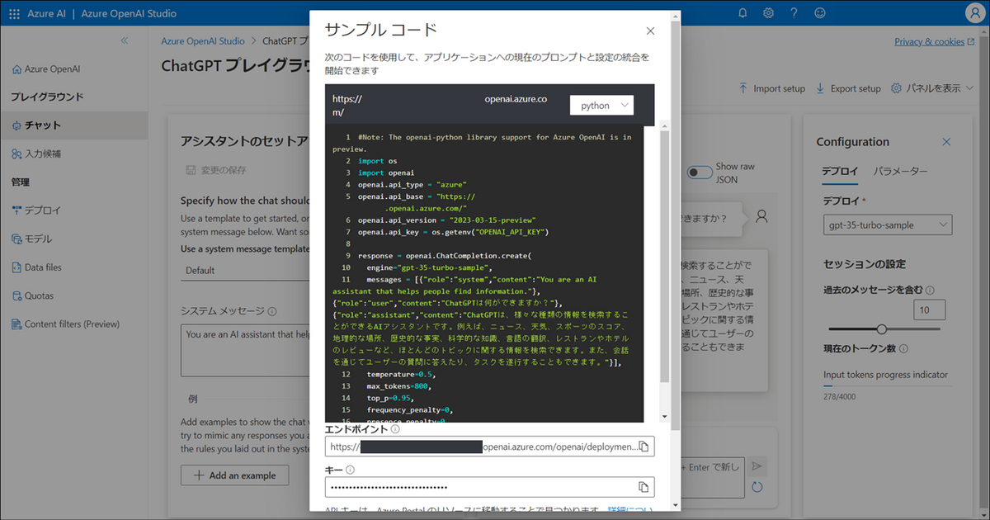Go to Azure OpenAI home
Viewport: 990px width, 520px height.
click(52, 69)
